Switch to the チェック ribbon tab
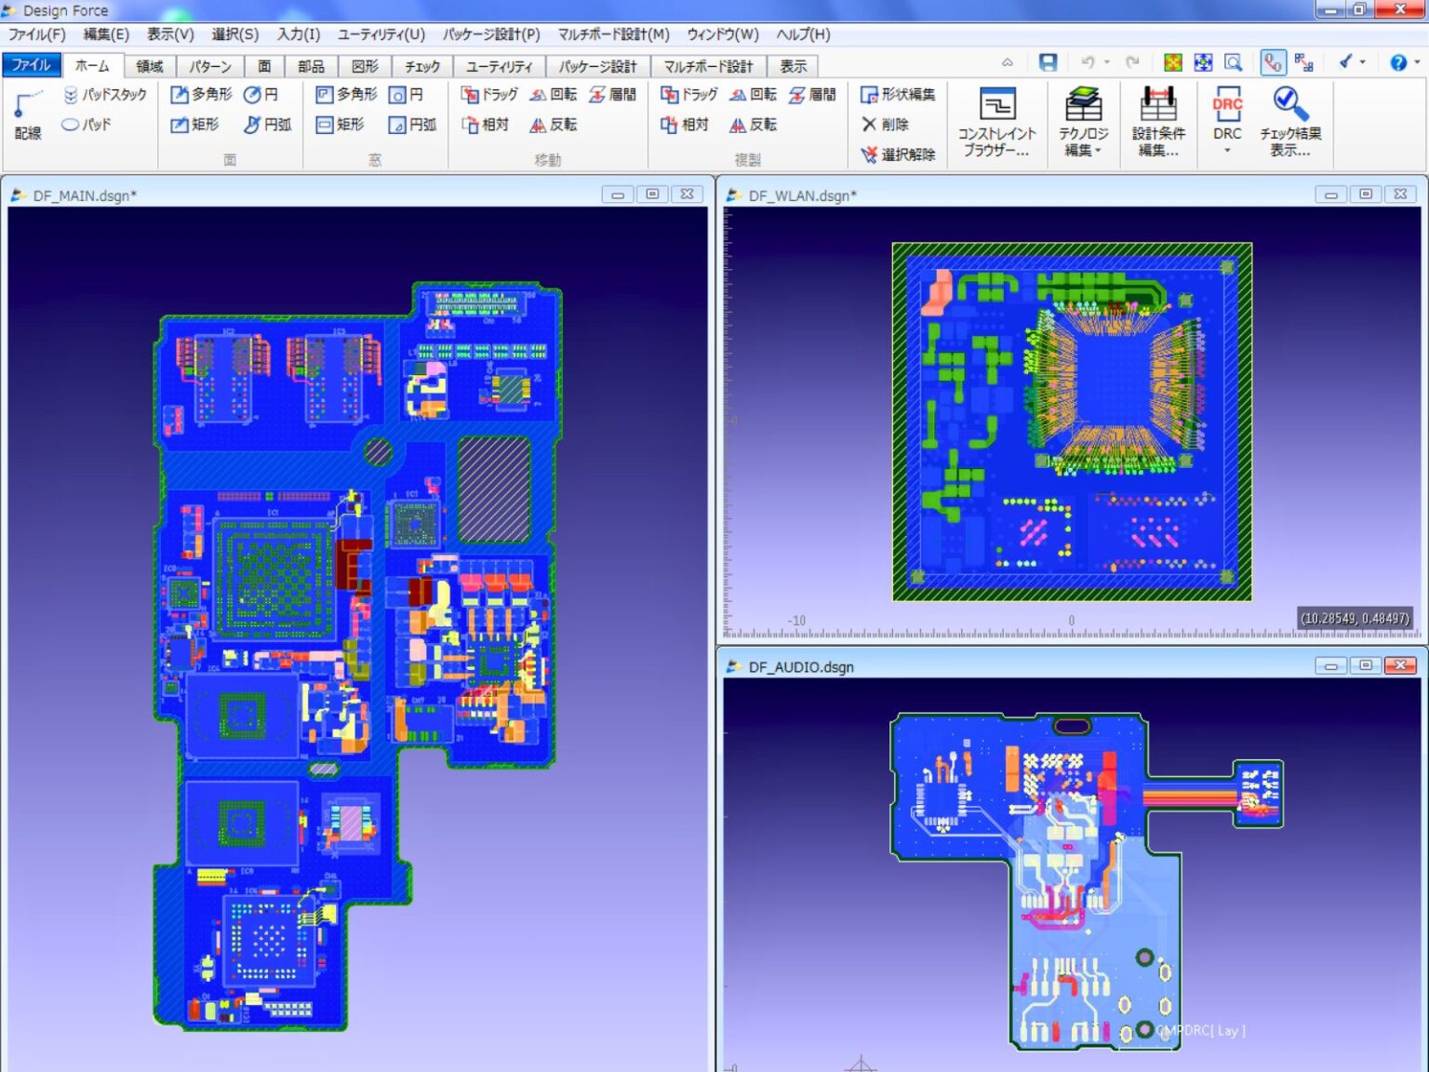Screen dimensions: 1429x1072 pyautogui.click(x=421, y=66)
